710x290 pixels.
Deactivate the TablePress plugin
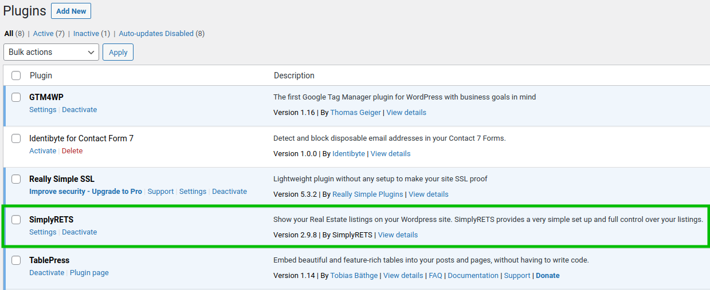[x=47, y=273]
